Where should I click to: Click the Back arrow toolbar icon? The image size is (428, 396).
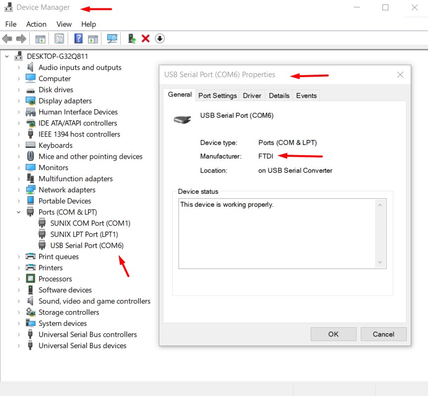tap(7, 39)
